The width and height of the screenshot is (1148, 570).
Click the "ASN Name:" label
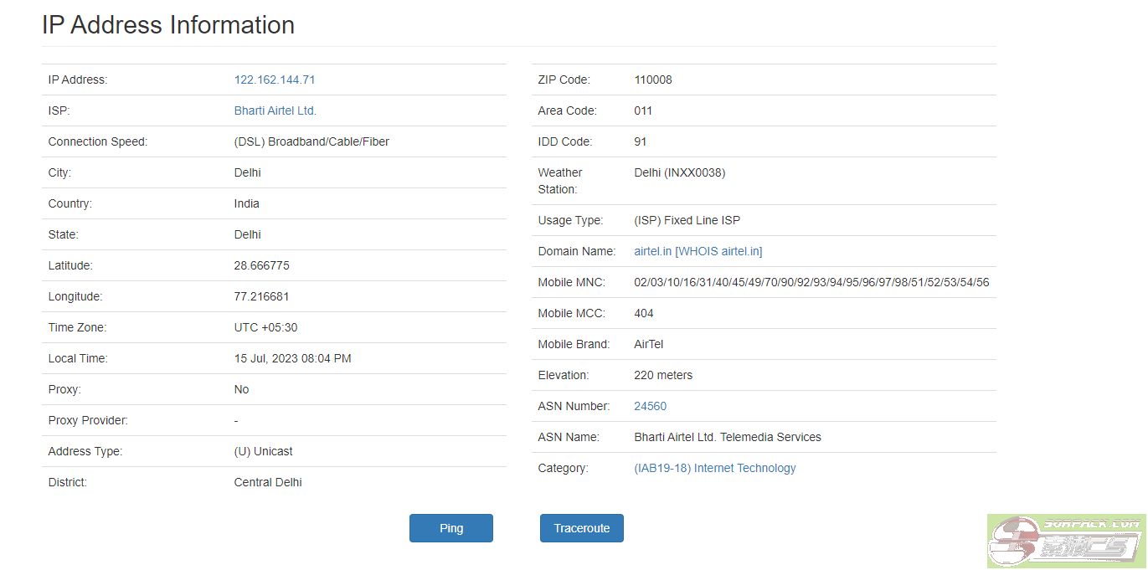tap(569, 437)
